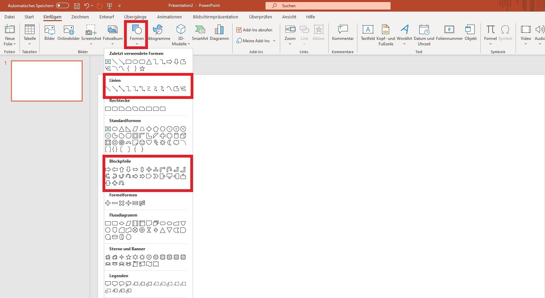The height and width of the screenshot is (298, 545).
Task: Click the Diagramm chart icon
Action: pyautogui.click(x=219, y=30)
